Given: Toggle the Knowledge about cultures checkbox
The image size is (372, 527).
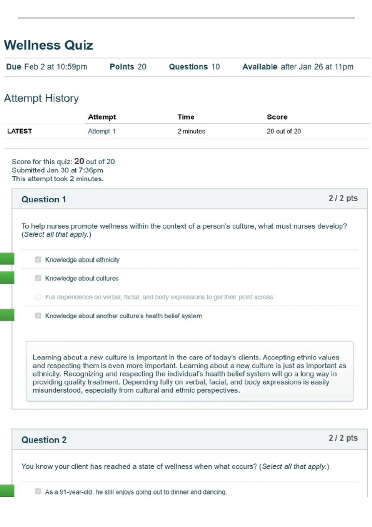Looking at the screenshot, I should point(38,278).
